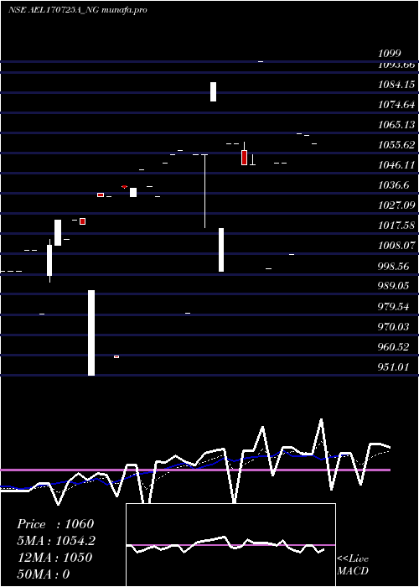
Task: Click the 50MA : 0 readout
Action: 44,574
